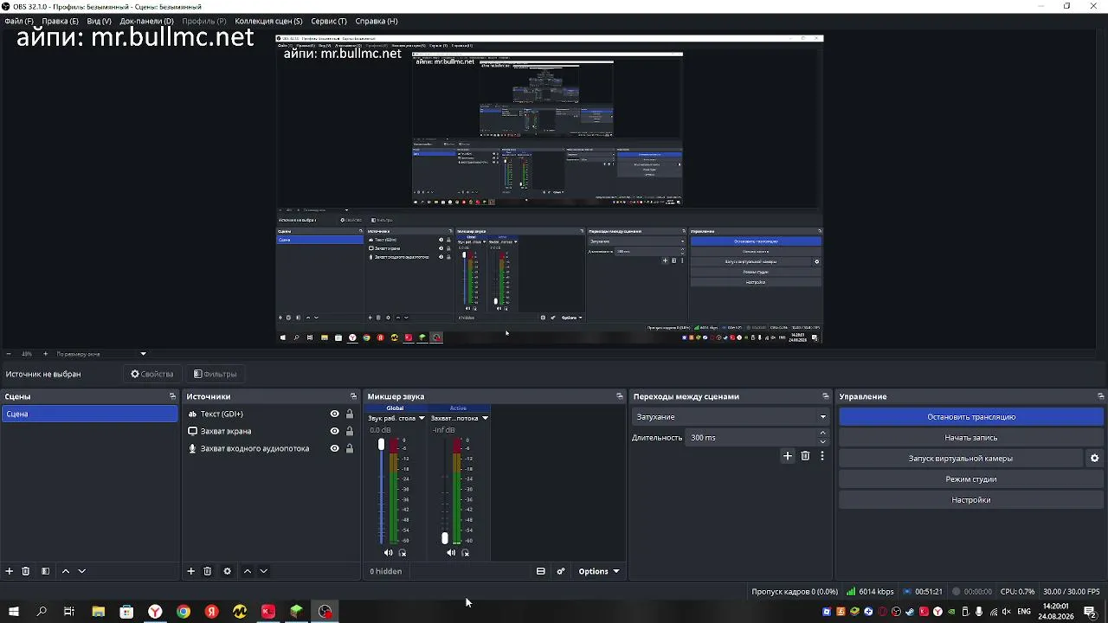1108x623 pixels.
Task: Open Windows Start menu on taskbar
Action: [x=14, y=612]
